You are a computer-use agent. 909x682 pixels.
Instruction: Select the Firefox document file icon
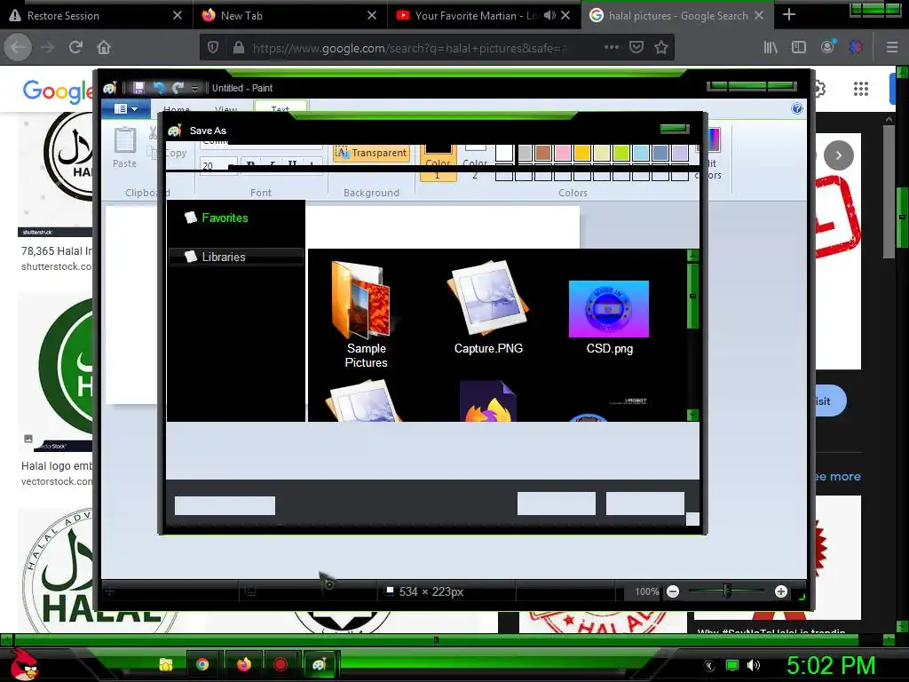point(487,401)
